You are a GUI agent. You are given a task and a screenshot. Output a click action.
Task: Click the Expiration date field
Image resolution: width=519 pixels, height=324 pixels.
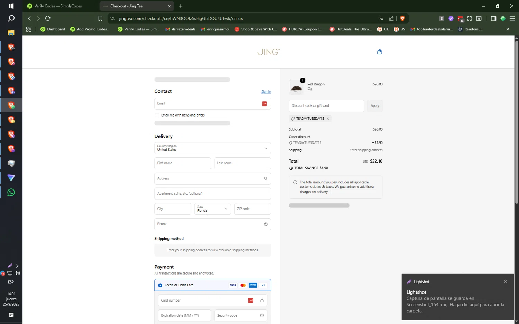pos(184,315)
